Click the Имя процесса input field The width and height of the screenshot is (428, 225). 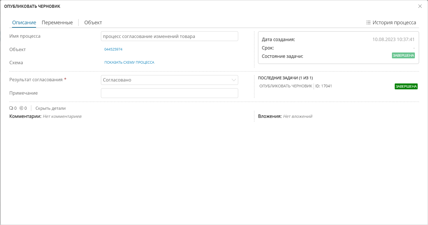pyautogui.click(x=169, y=36)
